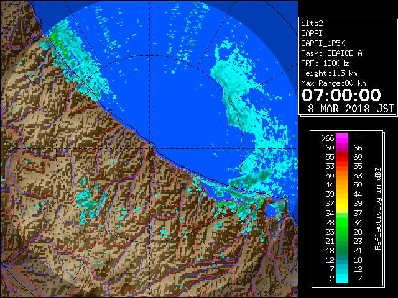Pick the bright green 28–34 dBZ legend swatch

click(x=342, y=222)
